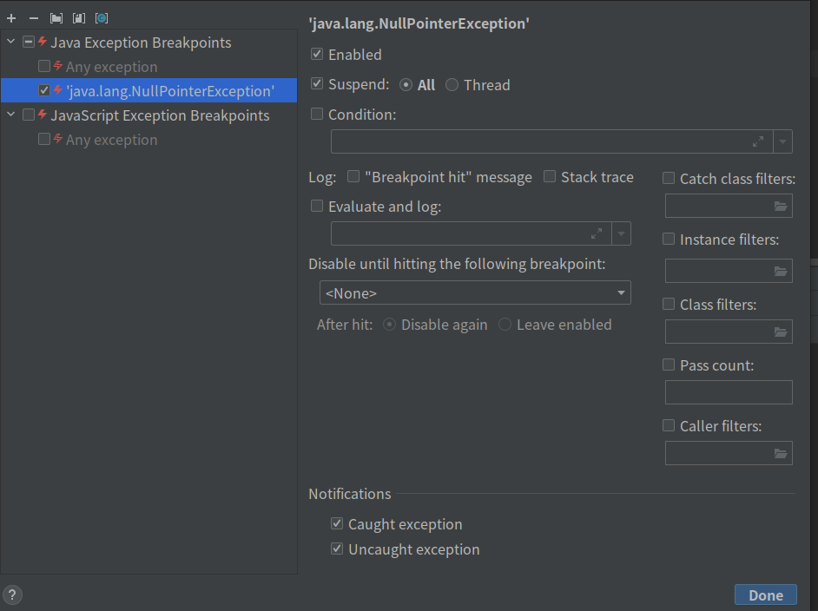Open the Disable until hitting breakpoint dropdown
This screenshot has height=611, width=818.
(475, 293)
